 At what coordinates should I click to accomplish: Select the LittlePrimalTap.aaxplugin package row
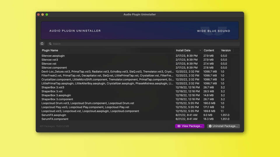pos(140,83)
